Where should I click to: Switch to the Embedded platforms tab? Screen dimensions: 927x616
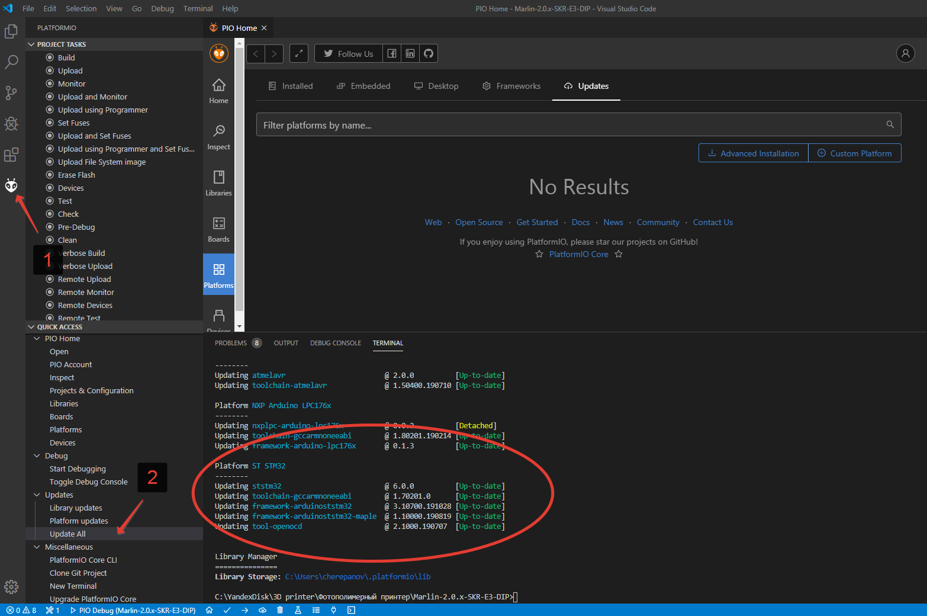click(363, 86)
